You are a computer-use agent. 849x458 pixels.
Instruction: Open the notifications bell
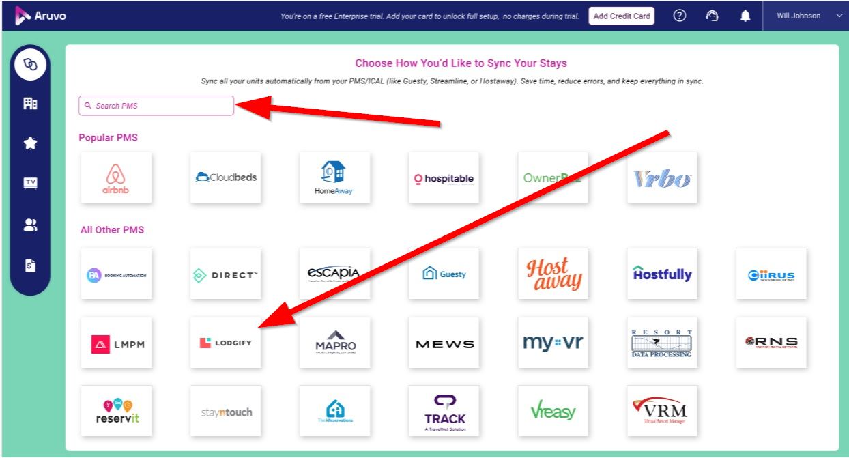(x=745, y=16)
